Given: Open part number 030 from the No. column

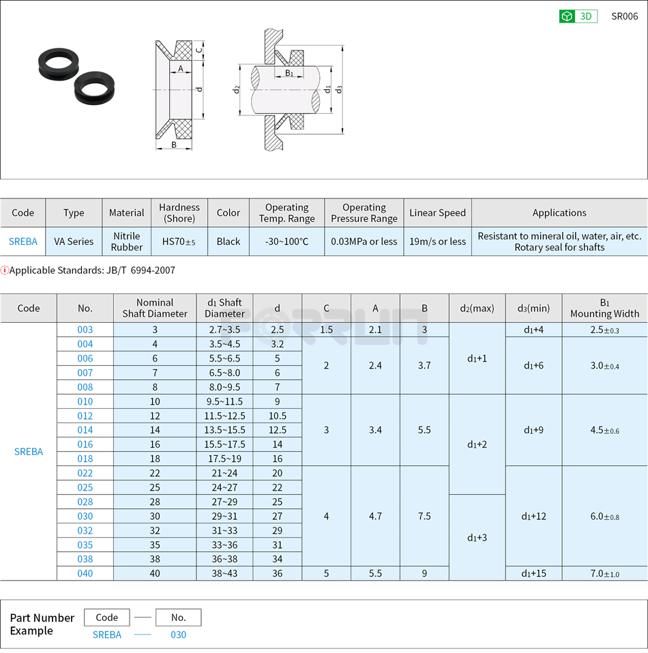Looking at the screenshot, I should click(x=85, y=516).
